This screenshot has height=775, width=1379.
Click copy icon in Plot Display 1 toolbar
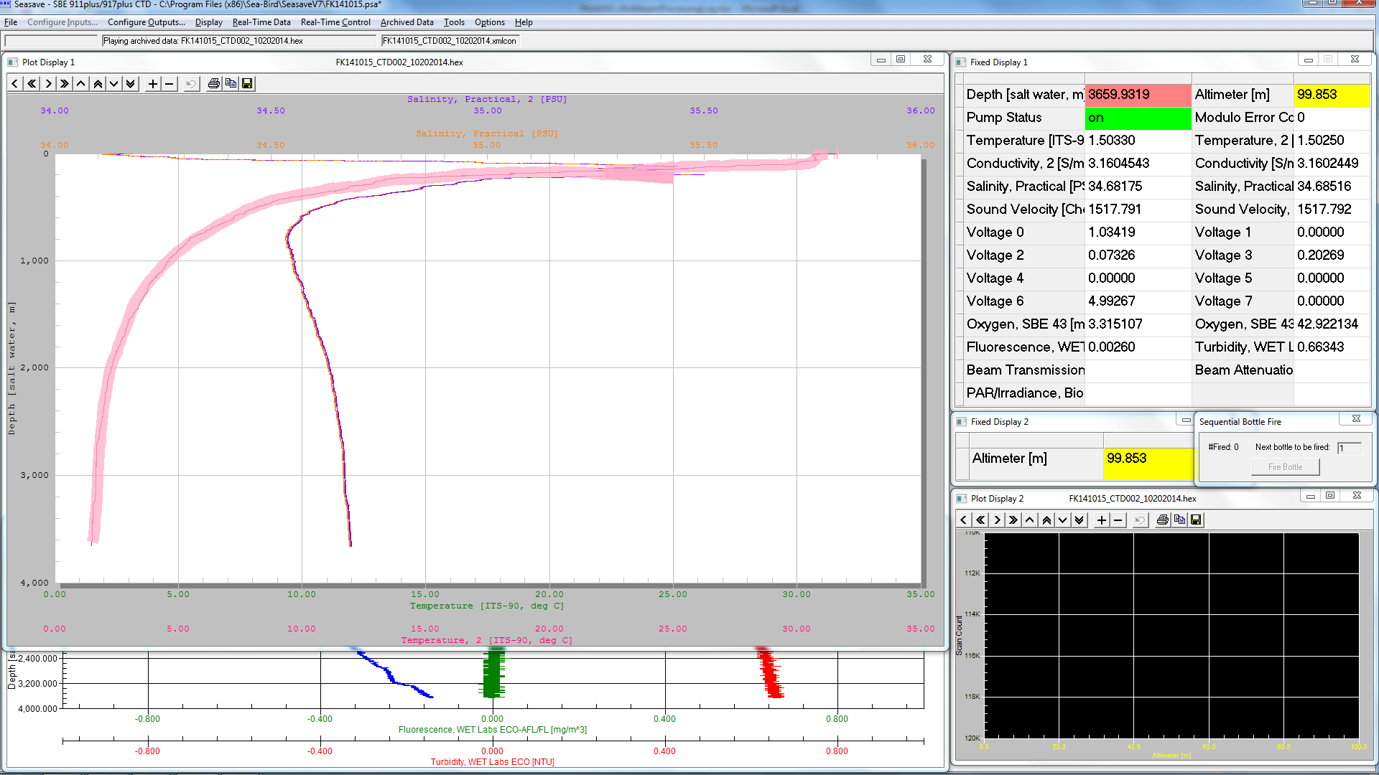(231, 84)
